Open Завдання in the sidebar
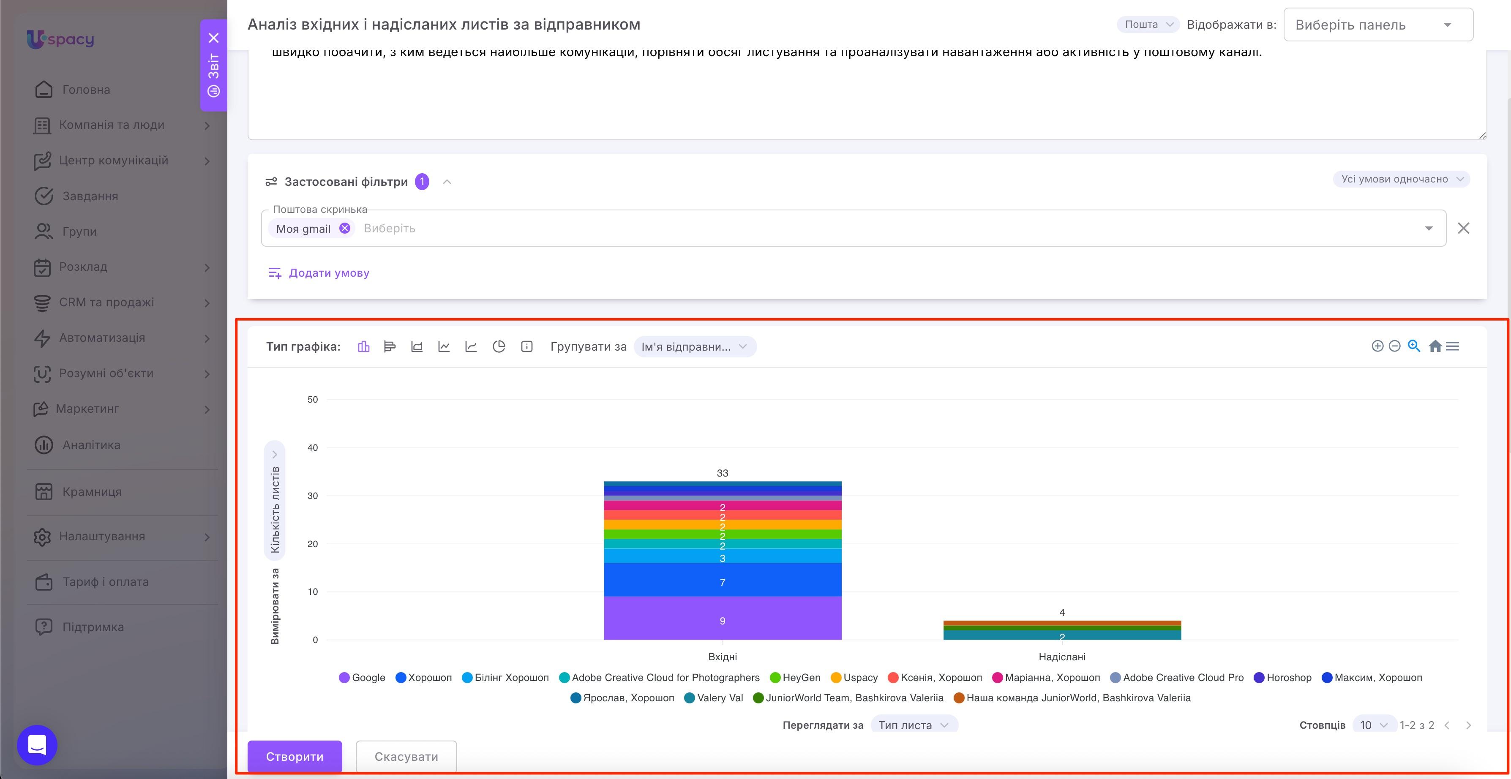This screenshot has width=1511, height=779. tap(90, 196)
